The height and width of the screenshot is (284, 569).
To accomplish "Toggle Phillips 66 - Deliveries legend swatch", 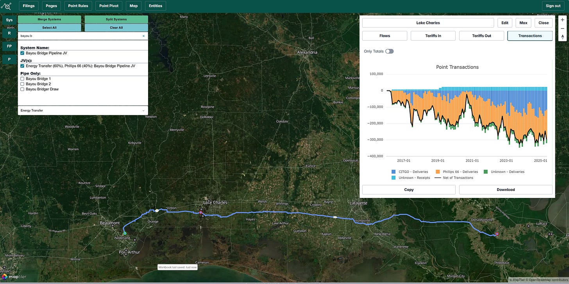I will tap(438, 172).
